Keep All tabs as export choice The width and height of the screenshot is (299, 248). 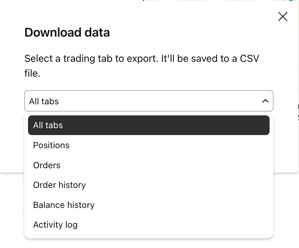click(149, 125)
